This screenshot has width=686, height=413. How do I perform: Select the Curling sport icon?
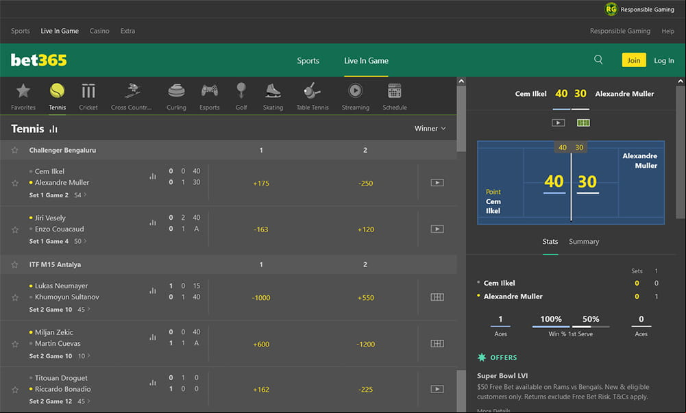176,97
